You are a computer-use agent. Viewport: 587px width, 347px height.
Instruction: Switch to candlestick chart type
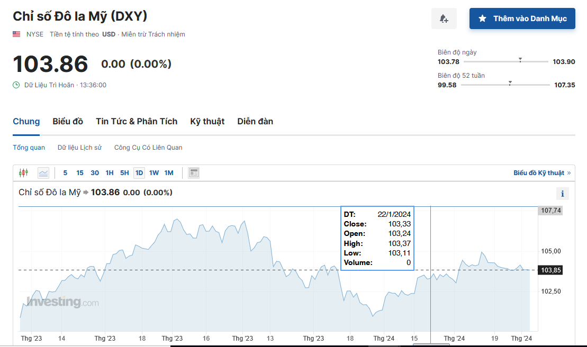coord(23,172)
